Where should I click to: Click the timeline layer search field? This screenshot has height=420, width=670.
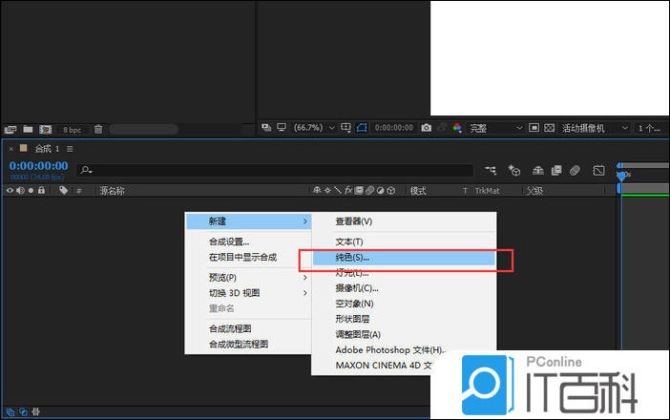275,170
